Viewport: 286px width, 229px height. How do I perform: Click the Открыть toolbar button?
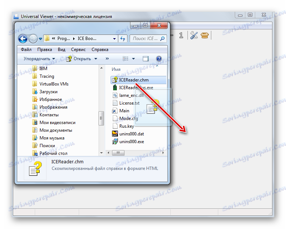pos(79,59)
